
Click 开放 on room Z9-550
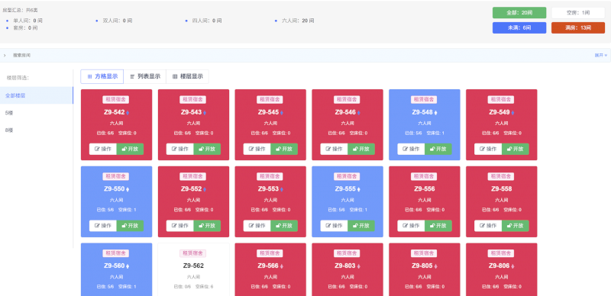tap(130, 226)
